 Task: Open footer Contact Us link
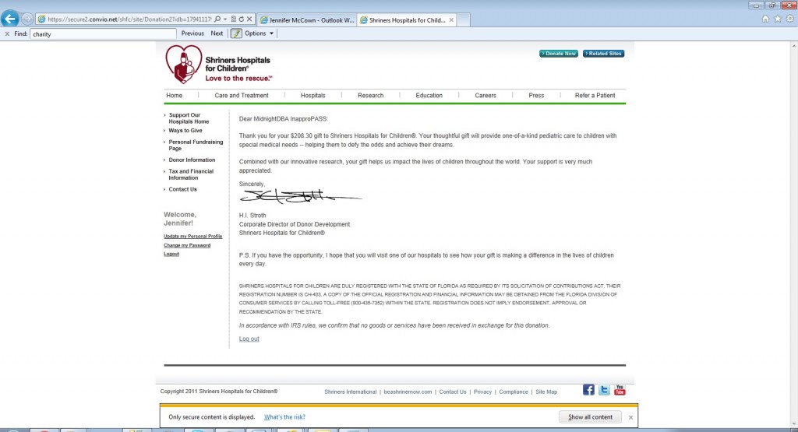[x=453, y=392]
